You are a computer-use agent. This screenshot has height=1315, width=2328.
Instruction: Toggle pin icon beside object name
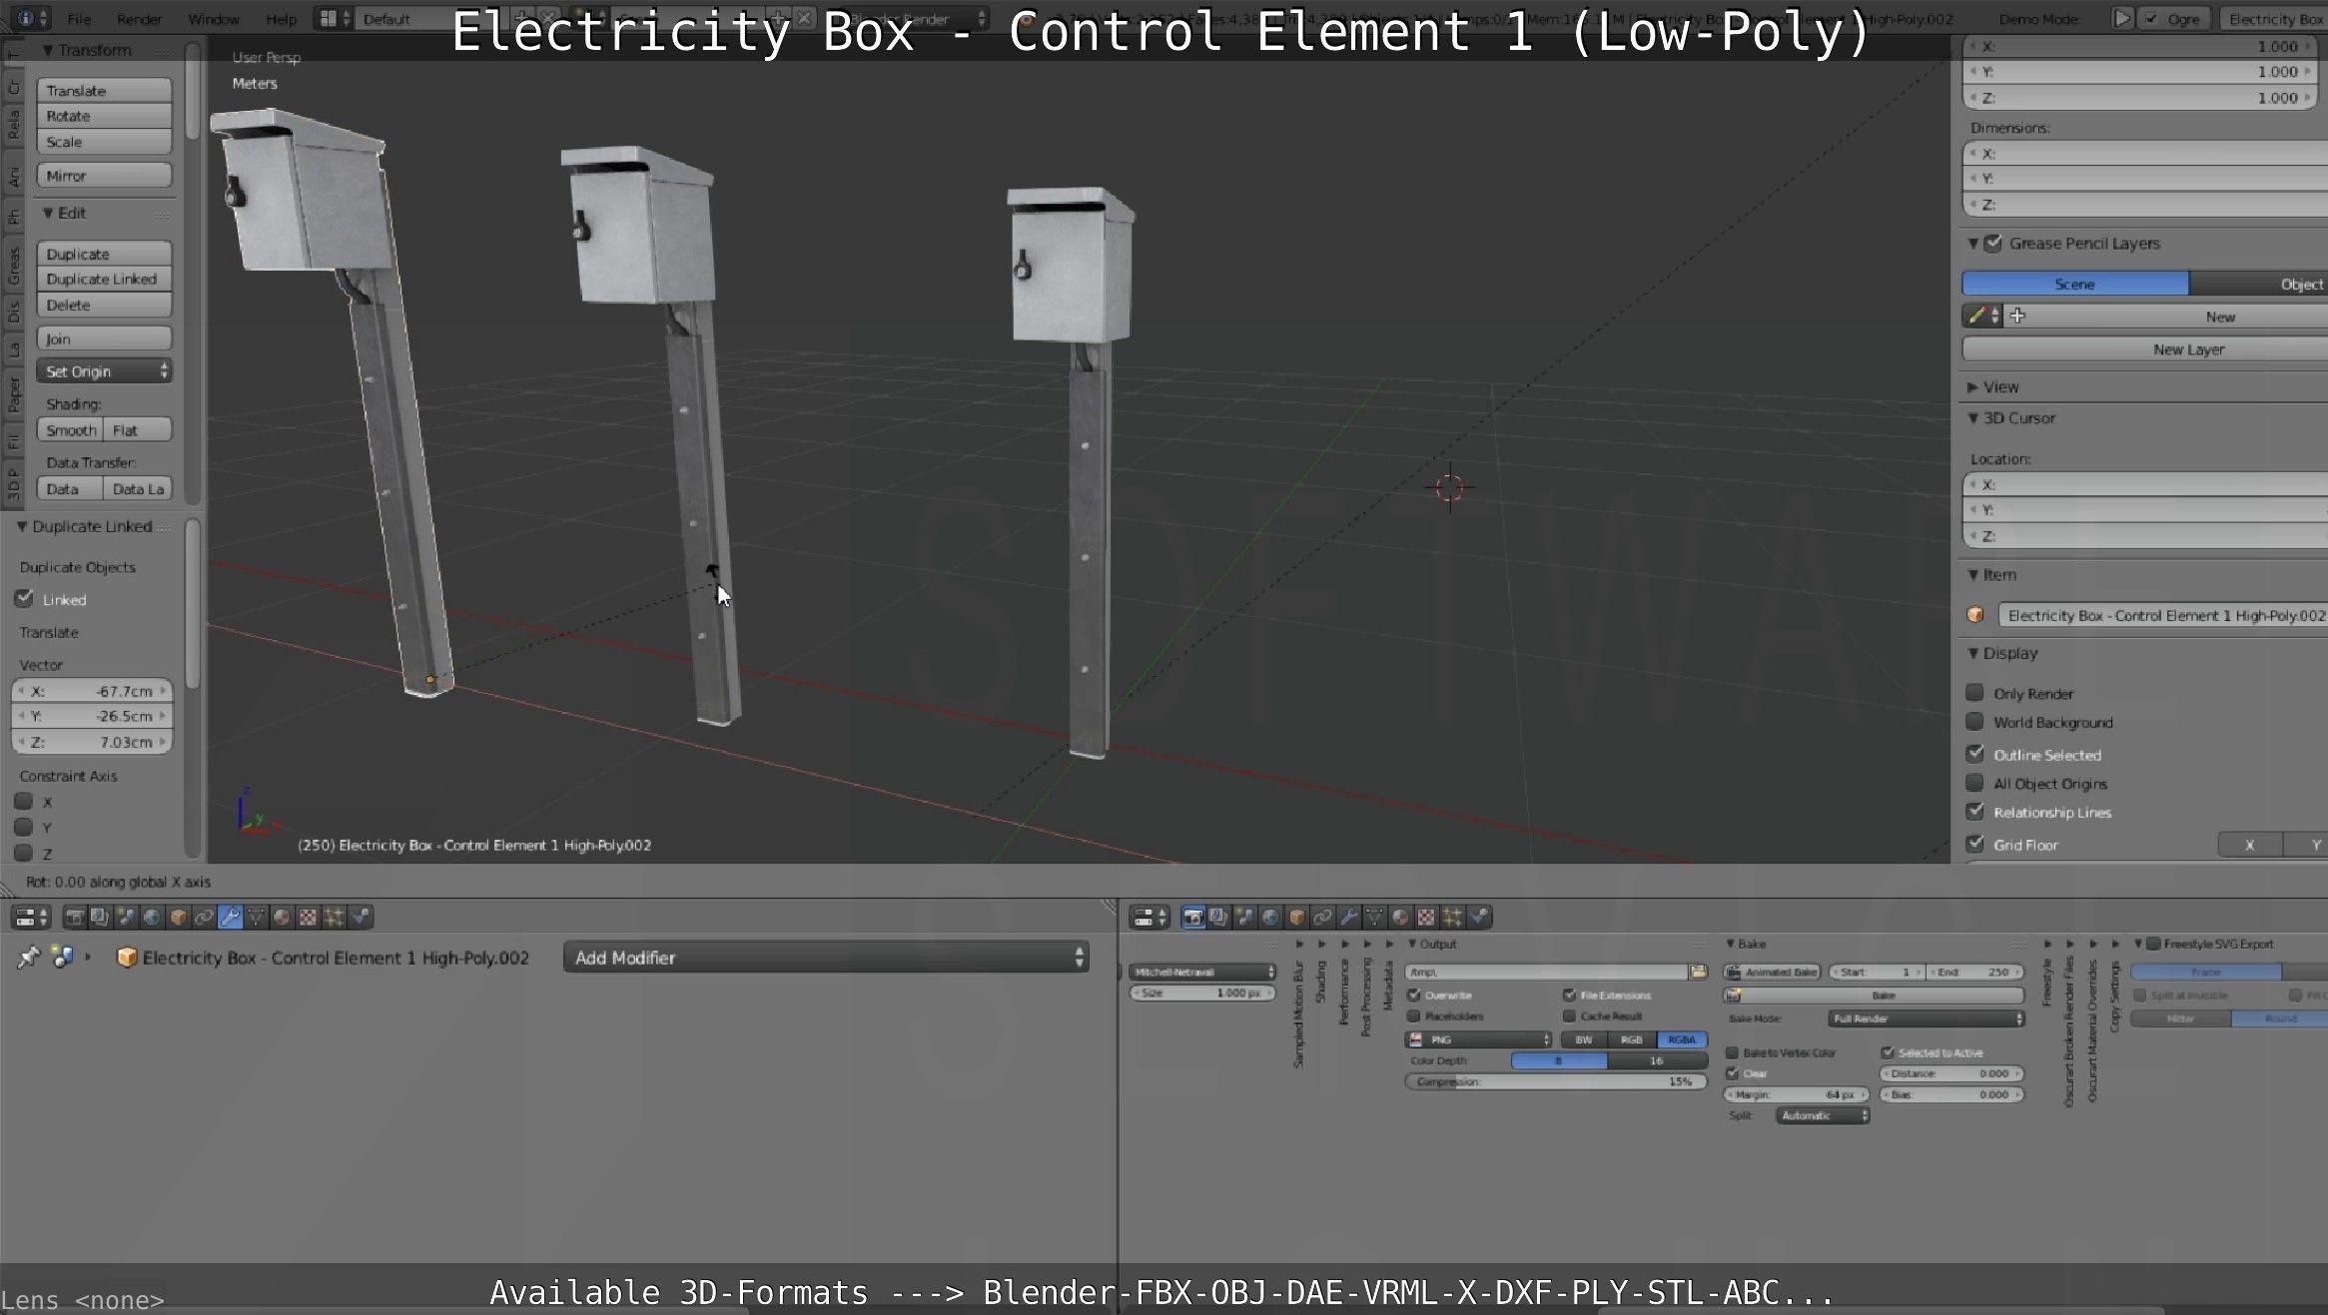pos(28,958)
